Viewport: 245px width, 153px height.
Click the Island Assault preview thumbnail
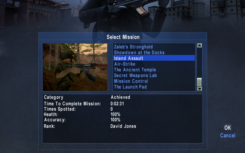[75, 67]
